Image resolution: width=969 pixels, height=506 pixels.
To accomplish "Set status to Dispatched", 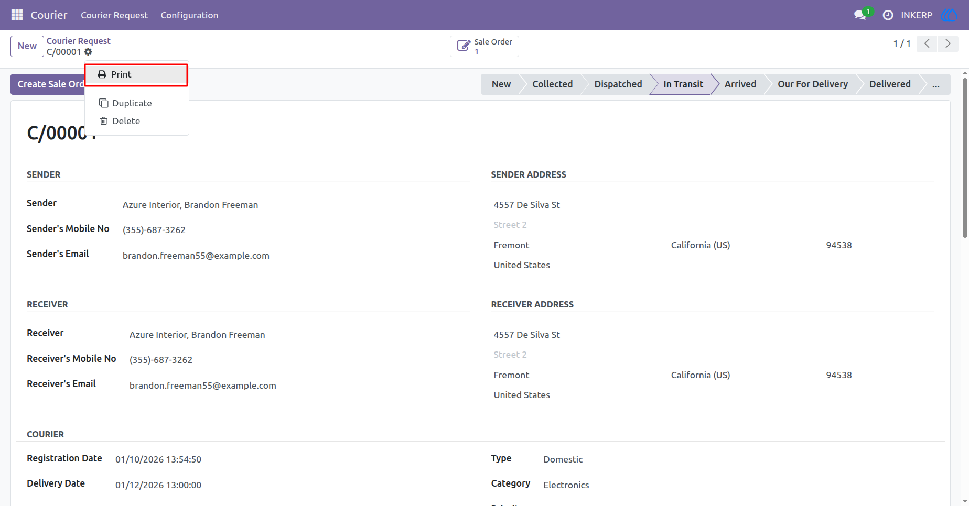I will [618, 84].
